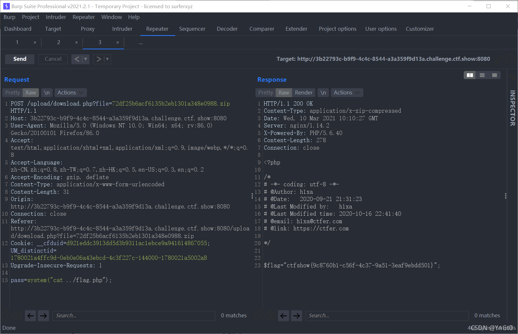Expand Request Actions dropdown
Viewport: 518px width, 334px height.
71,92
